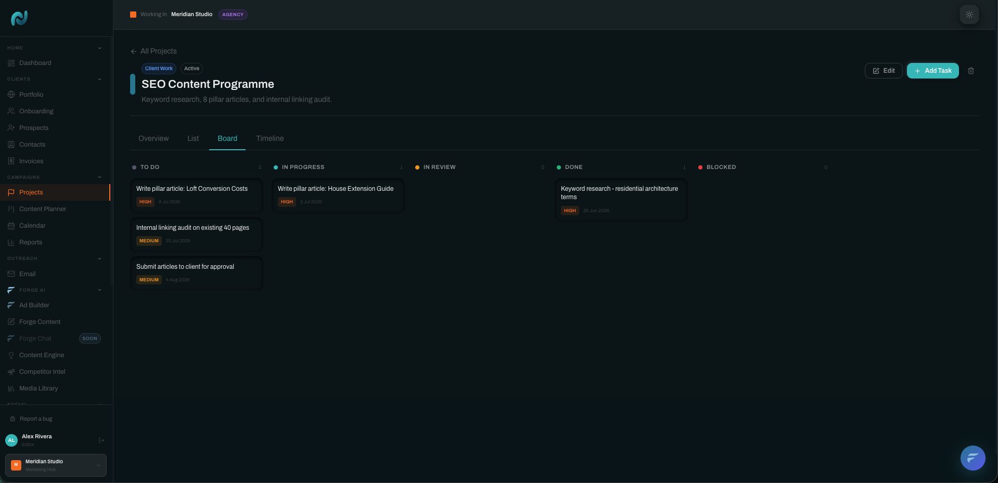Collapse the Forge AI sidebar section
This screenshot has width=998, height=483.
click(99, 290)
